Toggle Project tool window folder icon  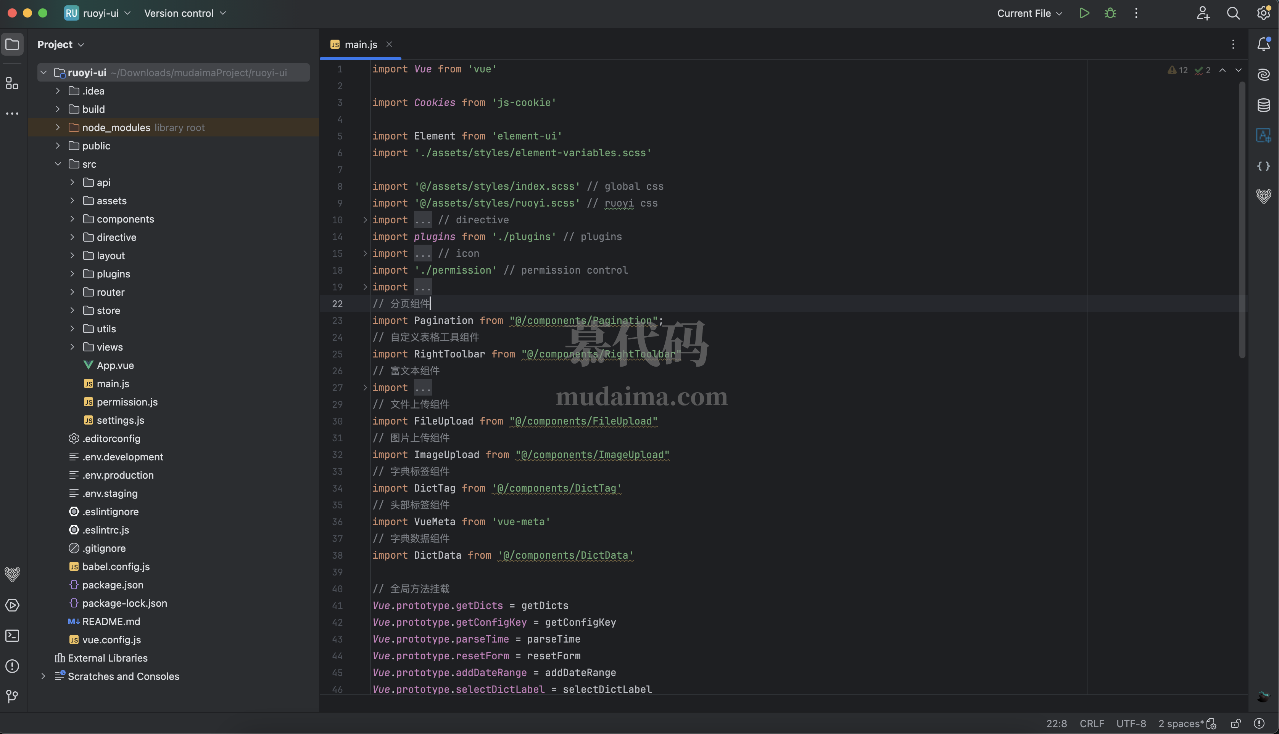point(12,44)
